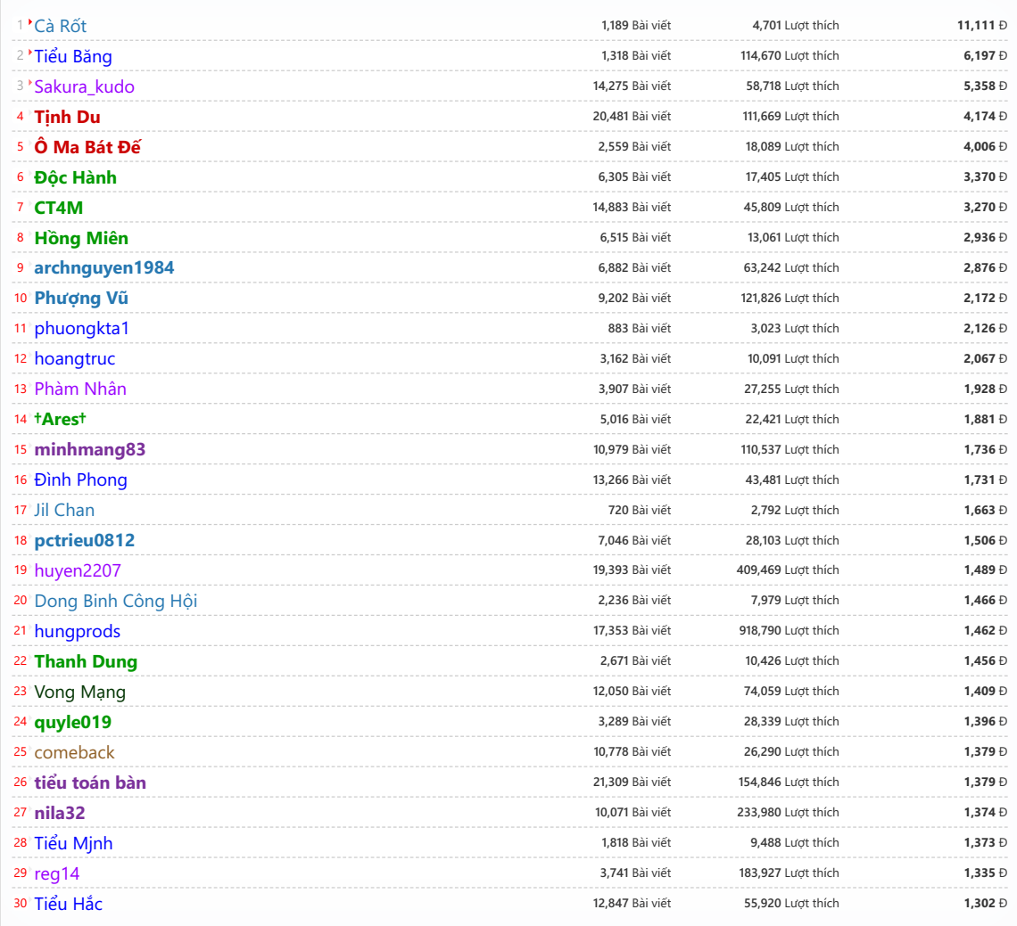Click Tiểu Hắc at rank 30
The width and height of the screenshot is (1017, 926).
68,904
